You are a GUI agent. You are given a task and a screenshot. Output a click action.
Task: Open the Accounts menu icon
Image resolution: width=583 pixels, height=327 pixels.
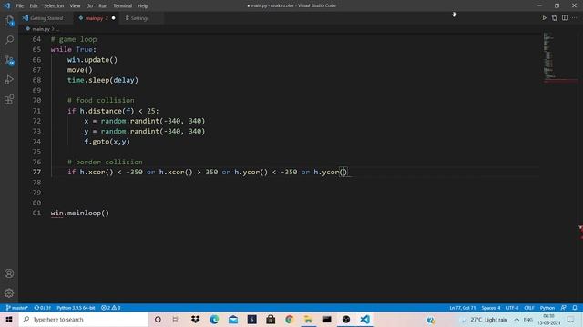tap(9, 273)
